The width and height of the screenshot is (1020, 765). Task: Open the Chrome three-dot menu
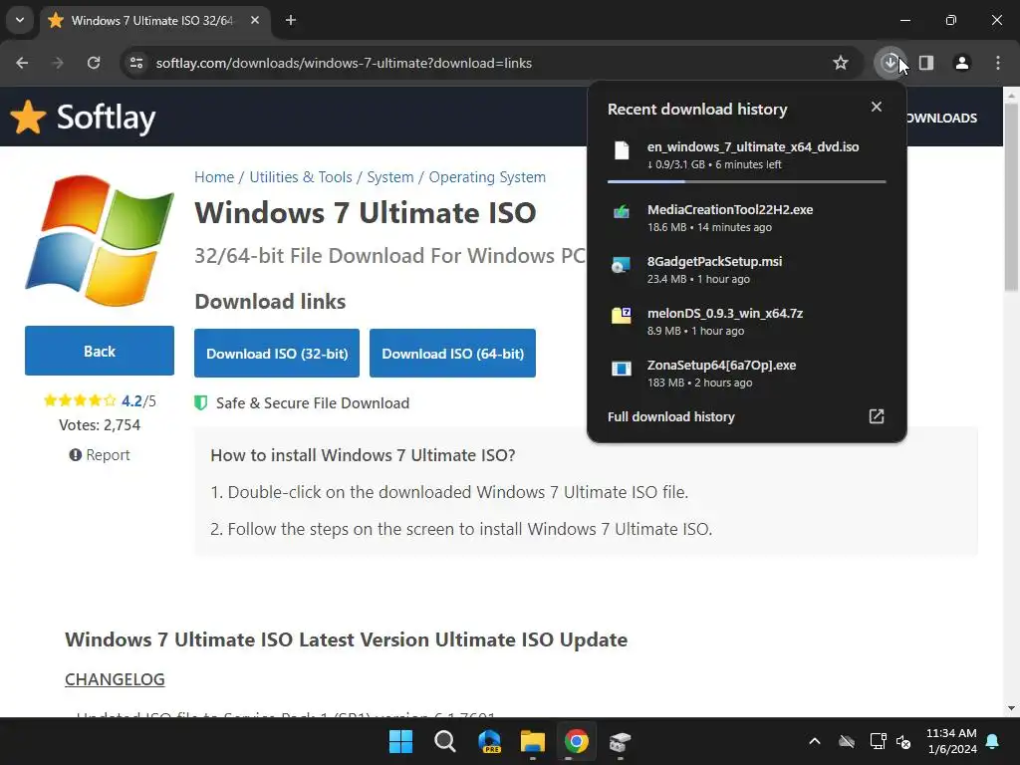pos(998,63)
